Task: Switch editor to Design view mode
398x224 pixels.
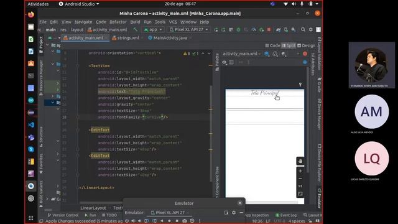Action: tap(307, 45)
